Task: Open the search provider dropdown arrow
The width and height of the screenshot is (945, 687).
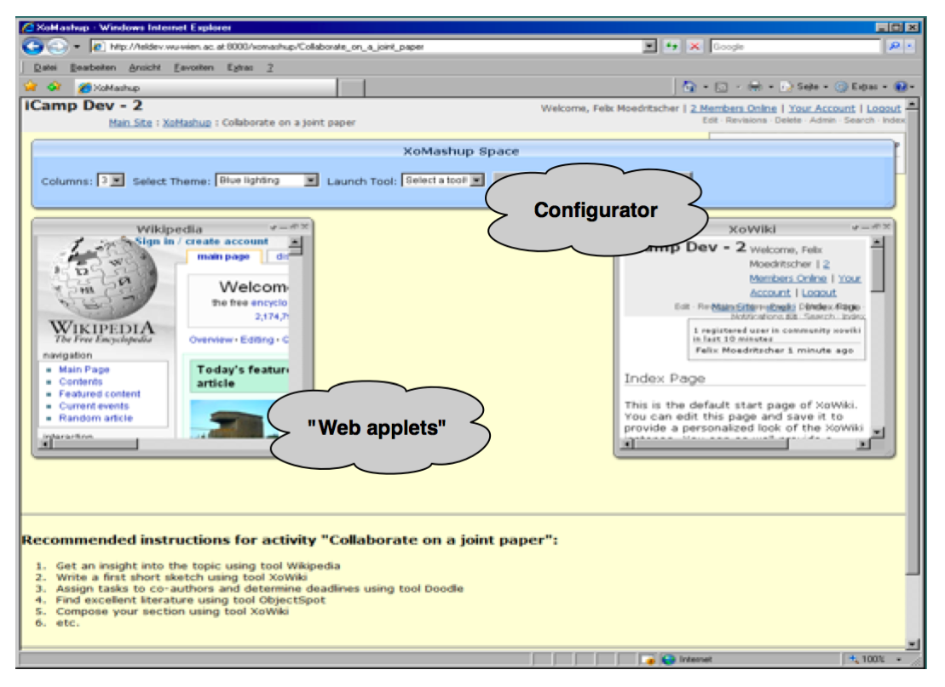Action: [x=909, y=46]
